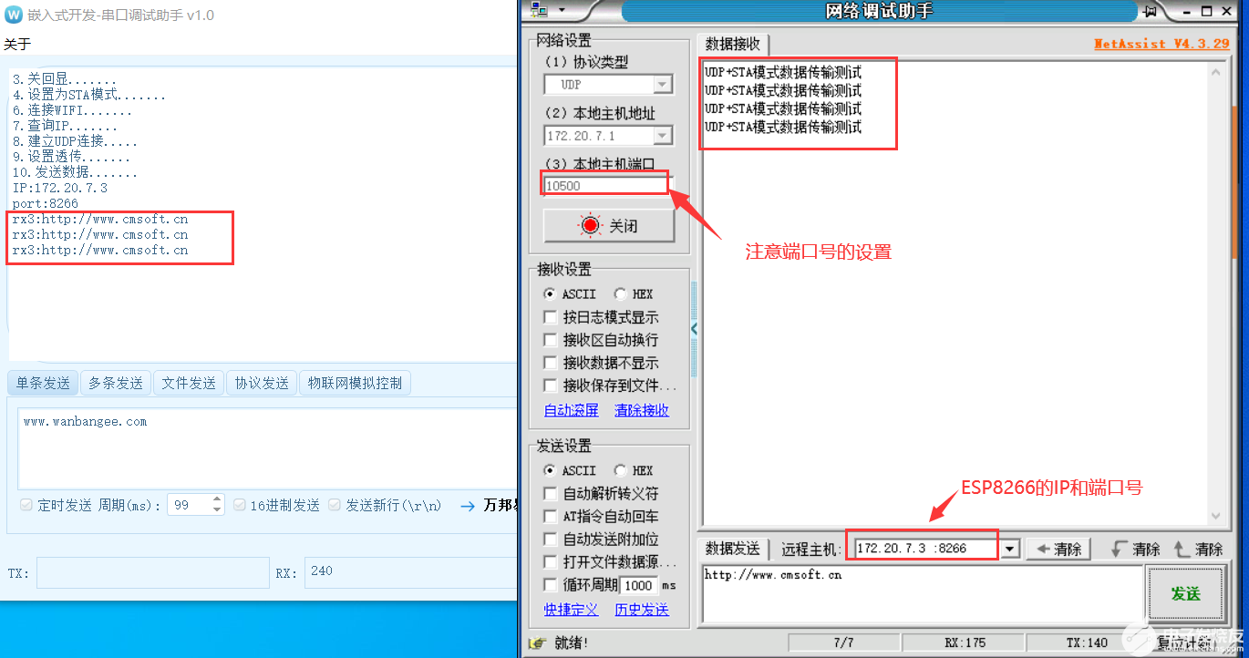The height and width of the screenshot is (658, 1249).
Task: Pin the NetAssist window on top
Action: 1151,11
